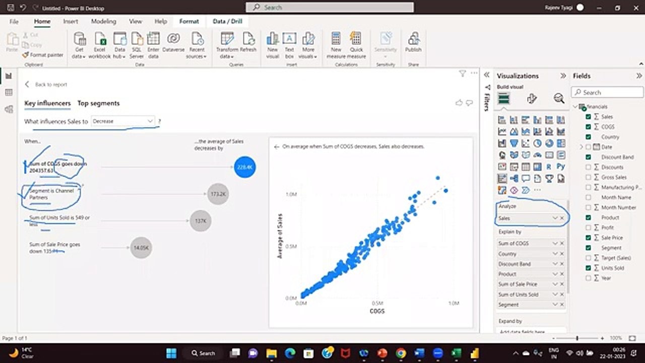Collapse the Visualizations pane
The width and height of the screenshot is (645, 363).
click(x=563, y=76)
